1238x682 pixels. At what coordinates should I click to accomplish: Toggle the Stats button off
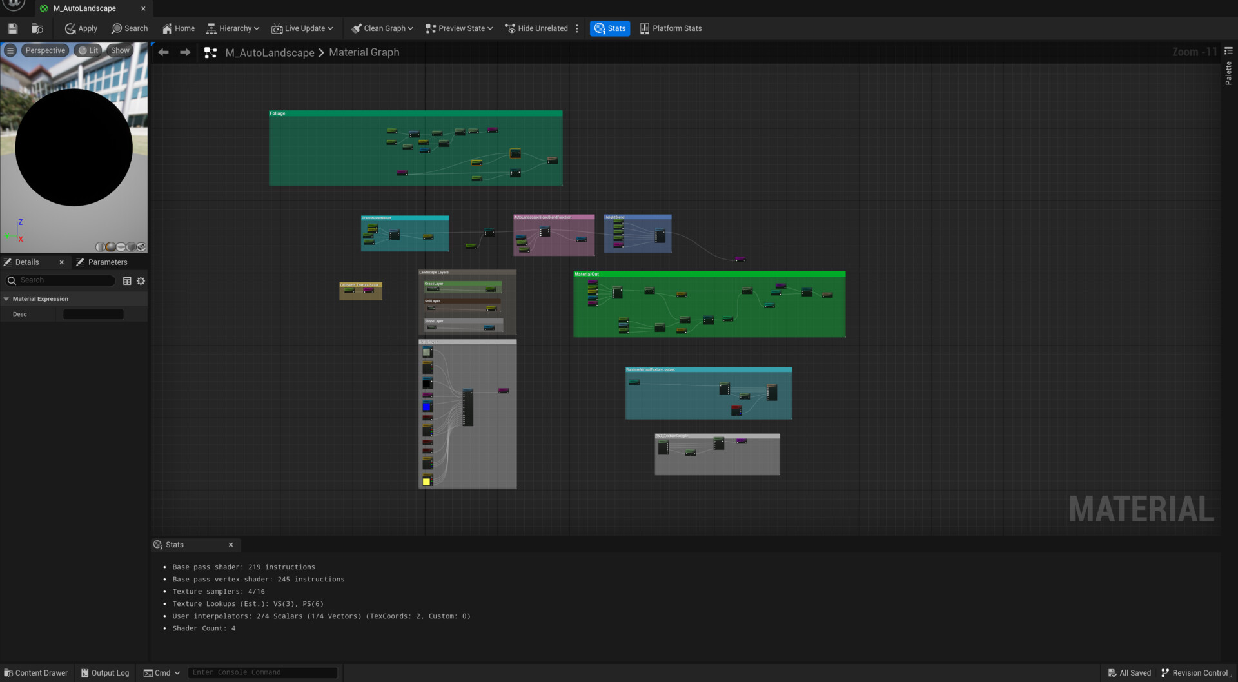[x=610, y=28]
